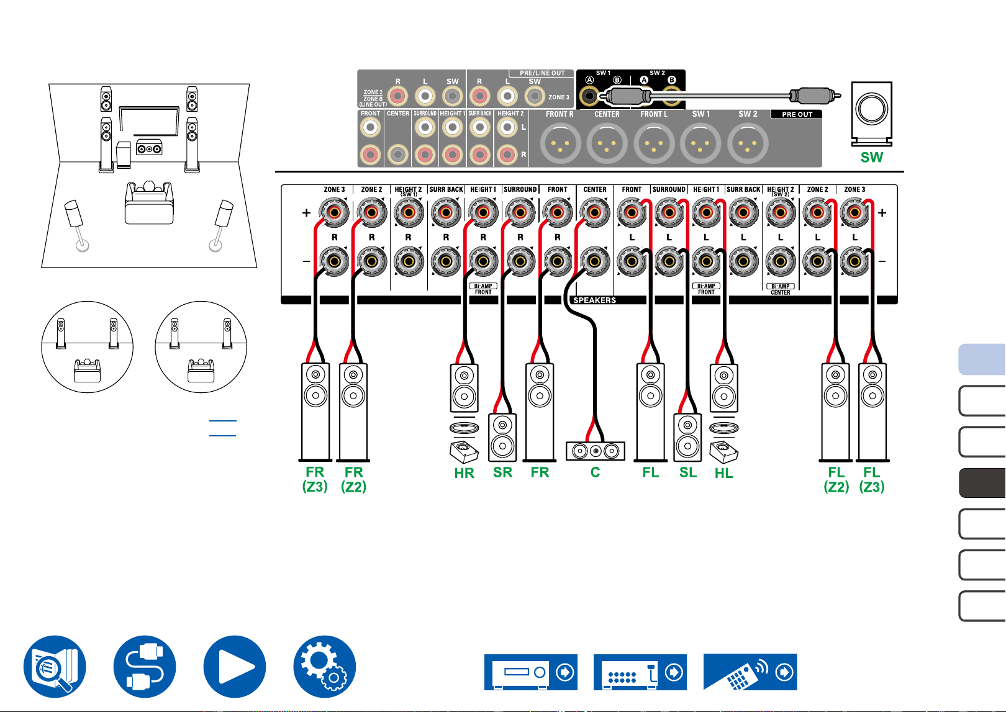This screenshot has width=1006, height=712.
Task: Click the subwoofer SW speaker icon
Action: click(872, 114)
